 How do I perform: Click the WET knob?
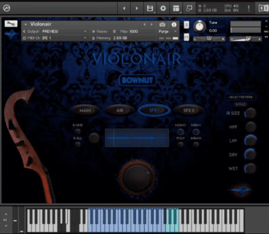(x=250, y=168)
